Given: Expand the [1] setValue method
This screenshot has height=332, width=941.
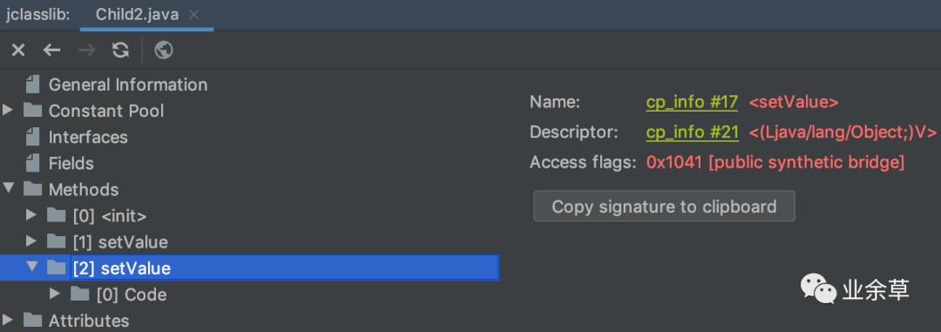Looking at the screenshot, I should coord(32,241).
